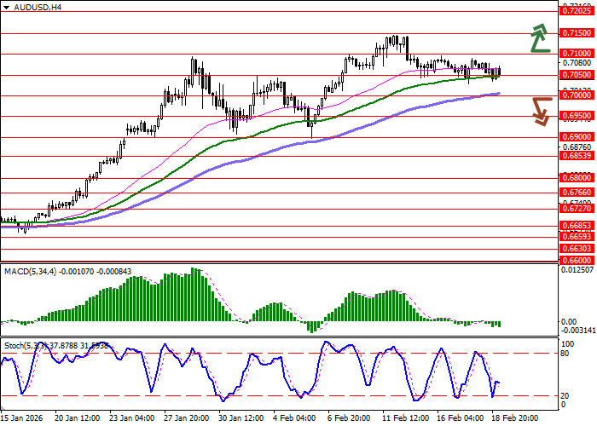Click the 0.71000 resistance level tag
The image size is (597, 426).
point(577,54)
